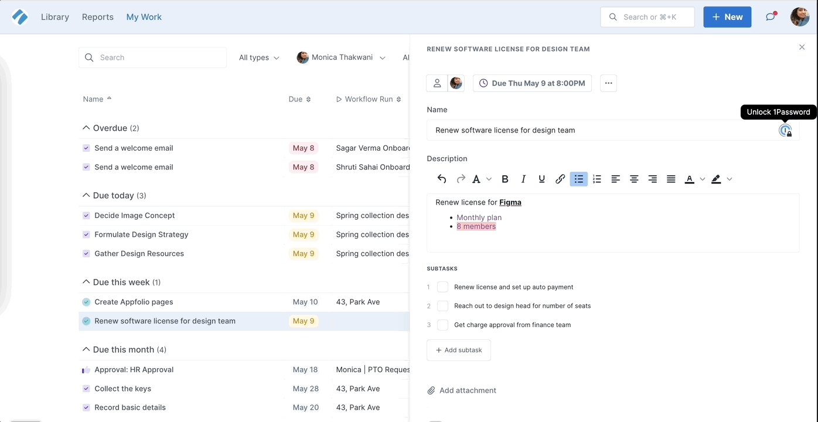Click the undo icon in description toolbar

(442, 179)
